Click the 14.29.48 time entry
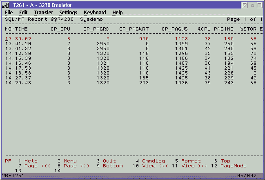 [18, 83]
